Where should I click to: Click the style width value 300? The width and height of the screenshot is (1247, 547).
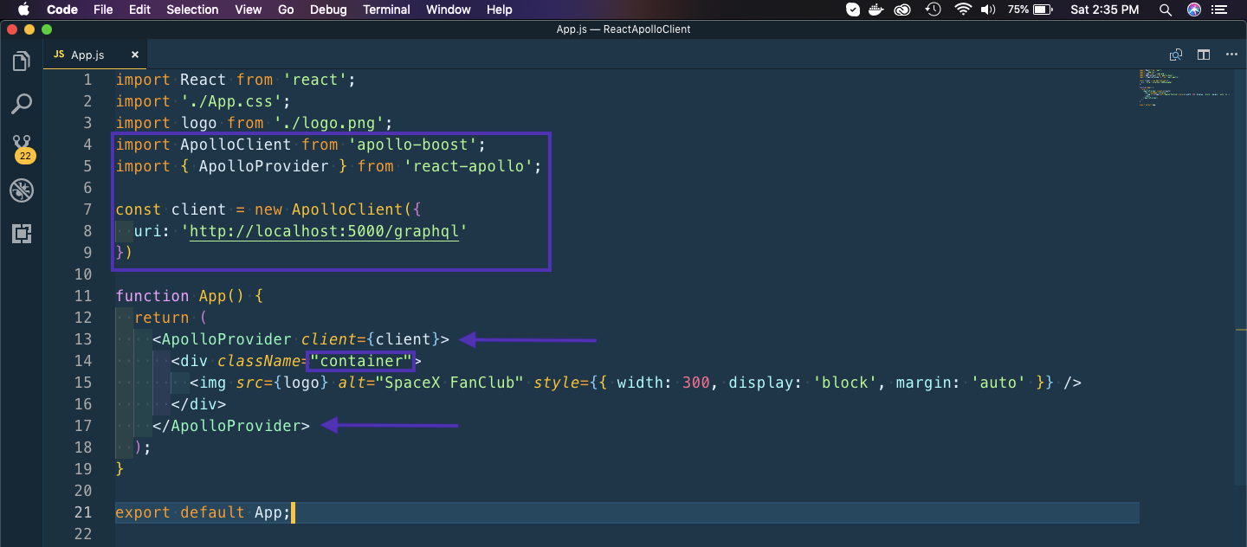point(696,383)
